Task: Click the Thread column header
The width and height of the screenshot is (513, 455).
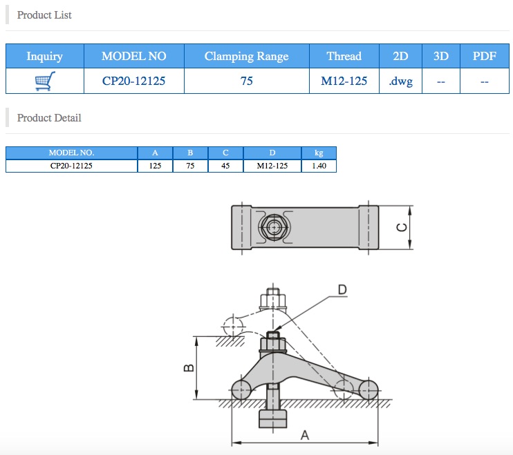Action: click(x=344, y=57)
